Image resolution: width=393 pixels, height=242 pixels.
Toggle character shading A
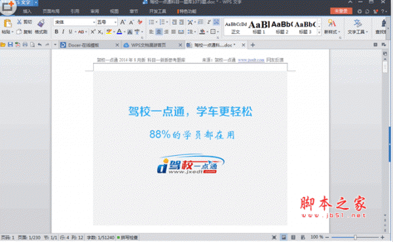coord(130,32)
